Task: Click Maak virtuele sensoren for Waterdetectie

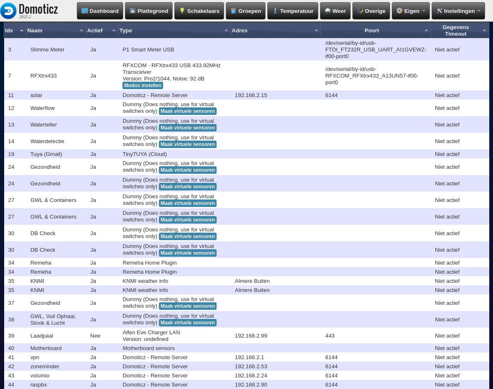Action: tap(188, 144)
